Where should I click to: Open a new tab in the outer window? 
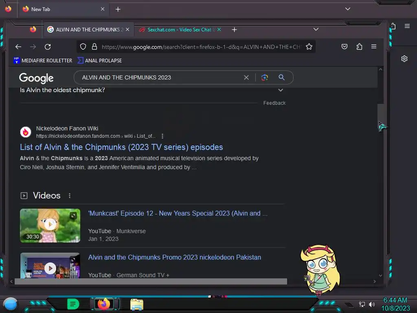click(x=118, y=9)
